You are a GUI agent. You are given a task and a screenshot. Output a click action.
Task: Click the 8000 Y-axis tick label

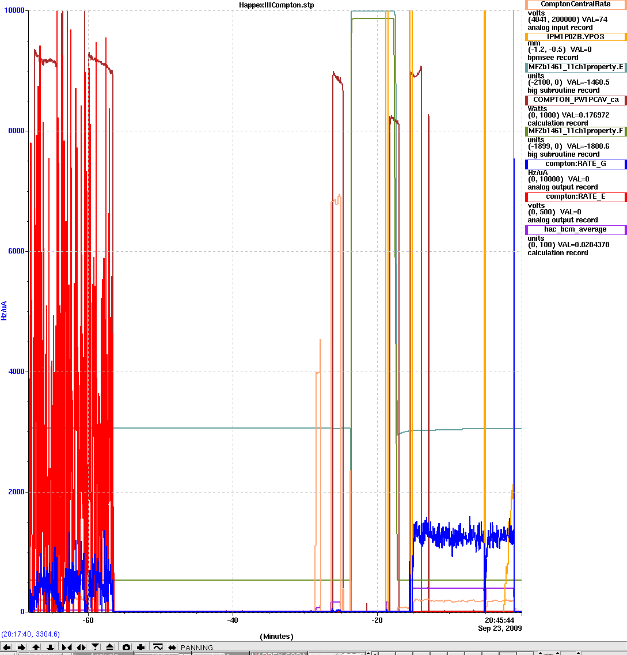pos(16,131)
